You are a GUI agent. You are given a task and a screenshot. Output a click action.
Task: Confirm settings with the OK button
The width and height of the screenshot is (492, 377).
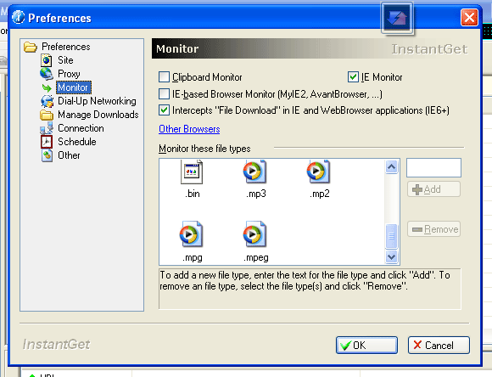[x=366, y=345]
